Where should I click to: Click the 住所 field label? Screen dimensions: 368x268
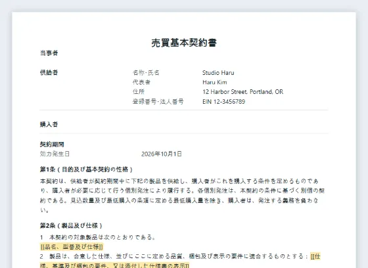(139, 92)
